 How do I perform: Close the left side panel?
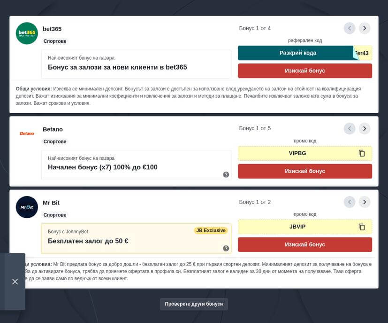coord(15,282)
